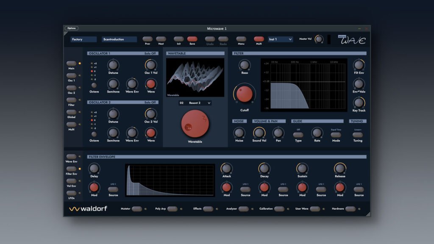Click the envelope Attack knob

point(226,169)
